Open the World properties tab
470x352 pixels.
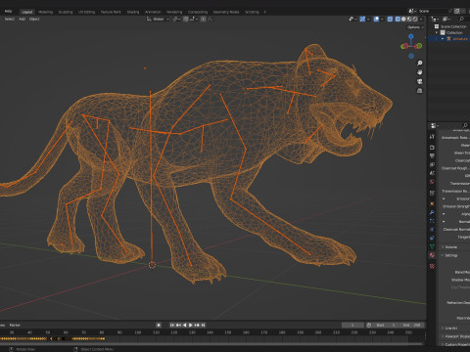(x=432, y=182)
